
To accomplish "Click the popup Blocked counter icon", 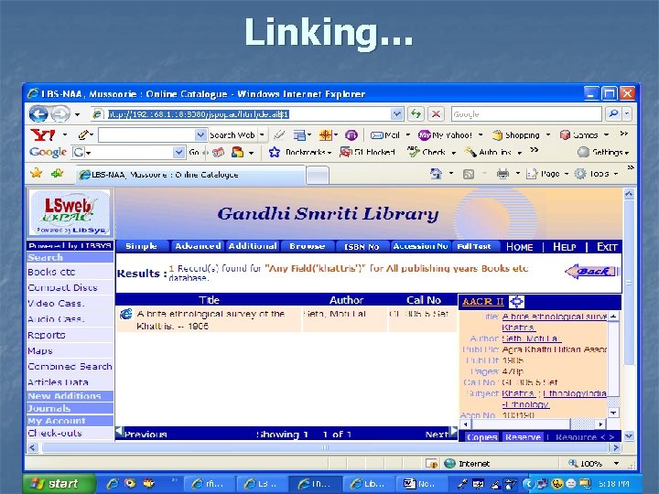I will coord(345,152).
